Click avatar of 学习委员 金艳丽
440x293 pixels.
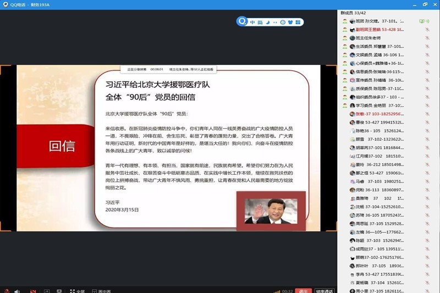[353, 106]
